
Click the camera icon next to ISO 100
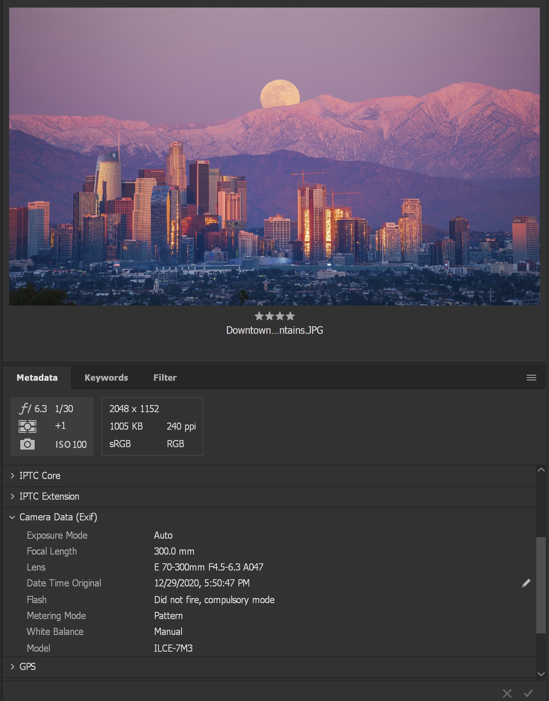point(27,444)
